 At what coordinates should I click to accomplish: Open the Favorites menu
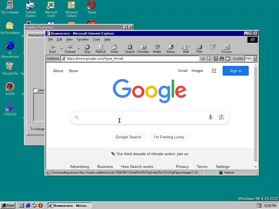(x=83, y=39)
